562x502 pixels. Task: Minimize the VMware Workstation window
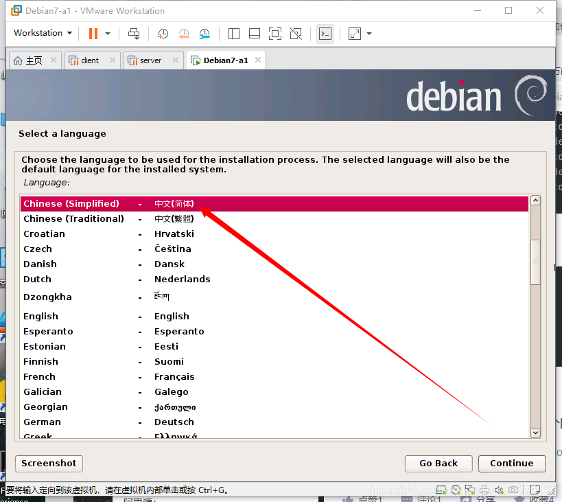tap(478, 10)
